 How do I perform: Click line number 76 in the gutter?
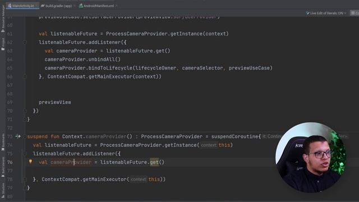10,162
